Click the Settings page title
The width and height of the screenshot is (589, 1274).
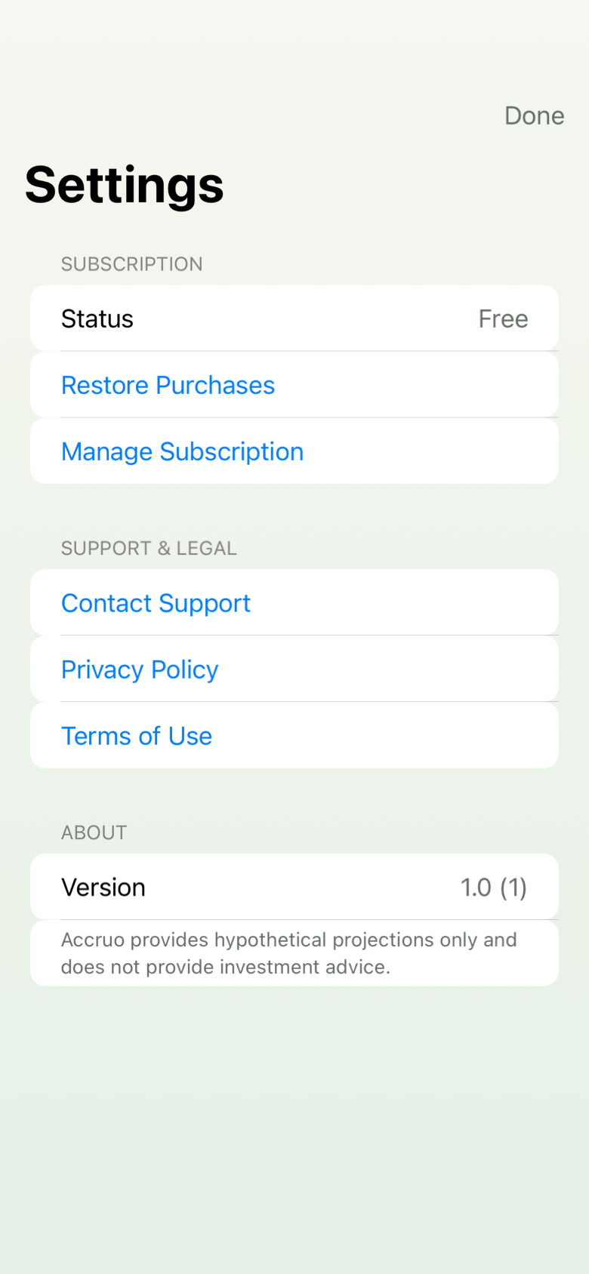tap(123, 185)
